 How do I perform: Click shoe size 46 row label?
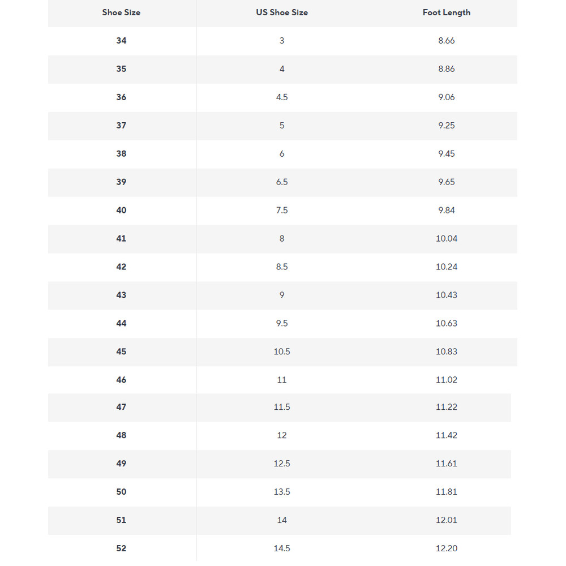tap(121, 380)
